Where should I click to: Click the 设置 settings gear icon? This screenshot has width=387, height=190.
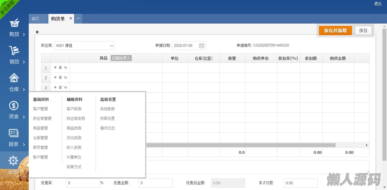click(14, 161)
